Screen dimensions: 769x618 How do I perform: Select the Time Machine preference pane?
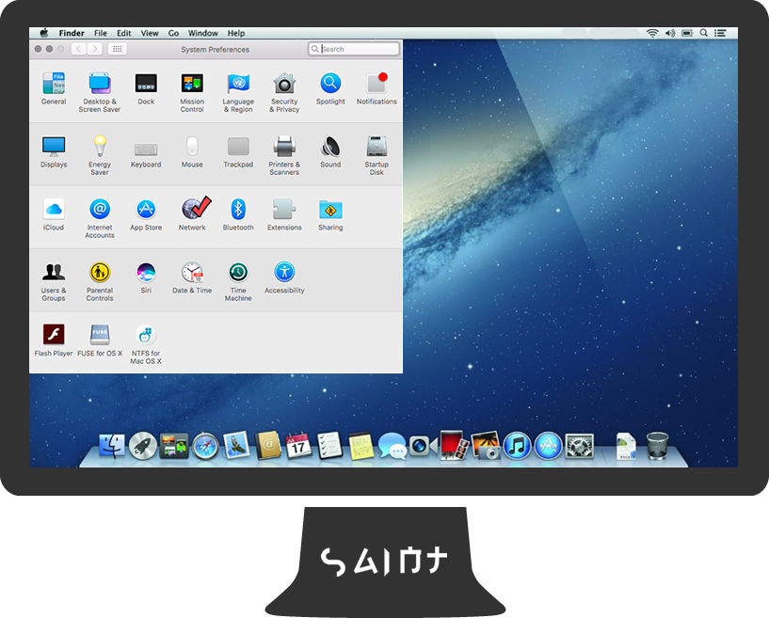coord(238,274)
